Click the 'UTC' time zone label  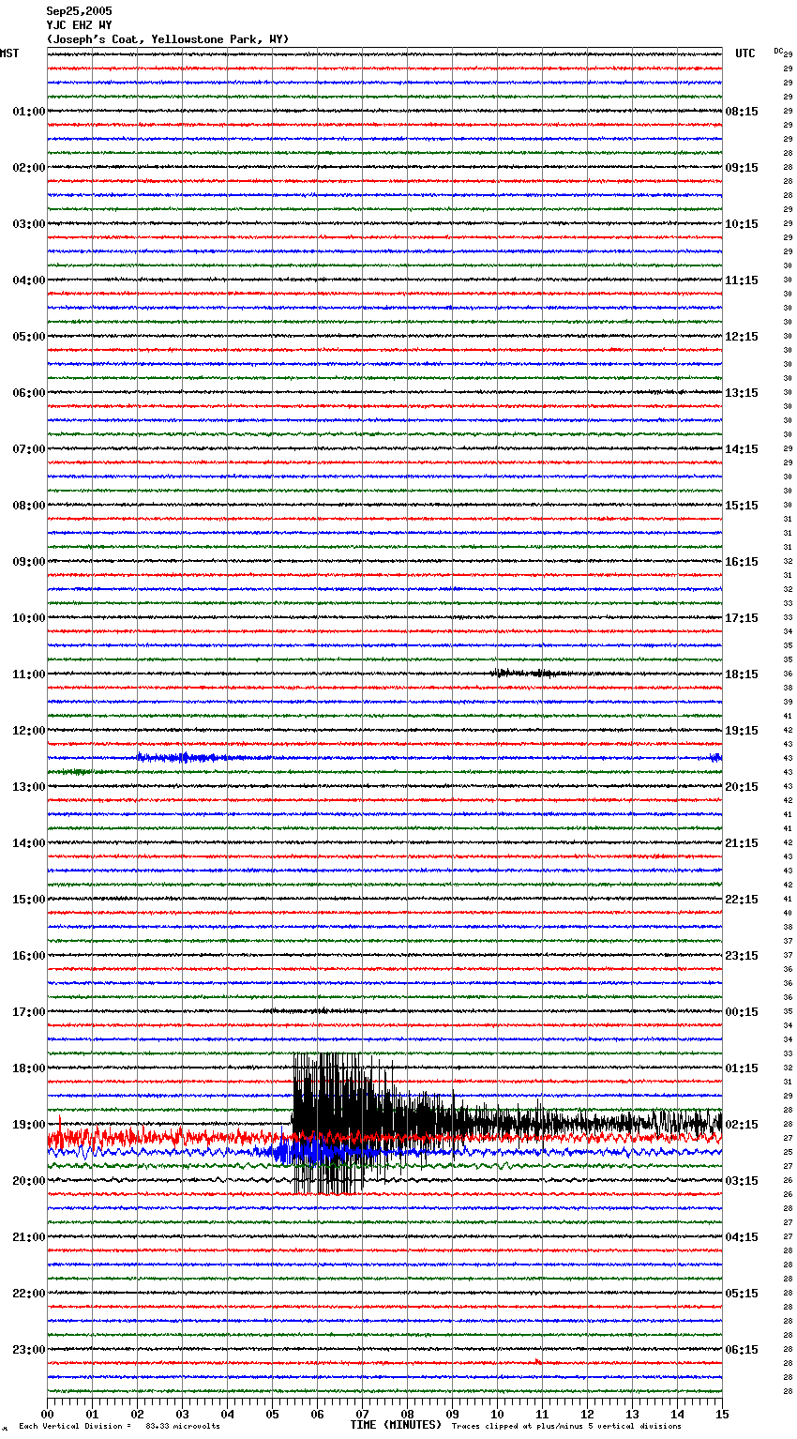point(745,53)
